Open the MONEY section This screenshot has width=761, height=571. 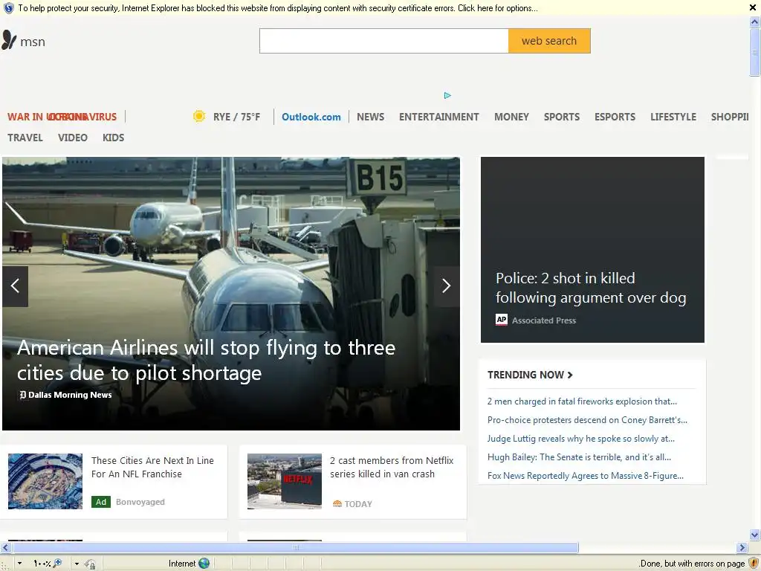point(511,117)
